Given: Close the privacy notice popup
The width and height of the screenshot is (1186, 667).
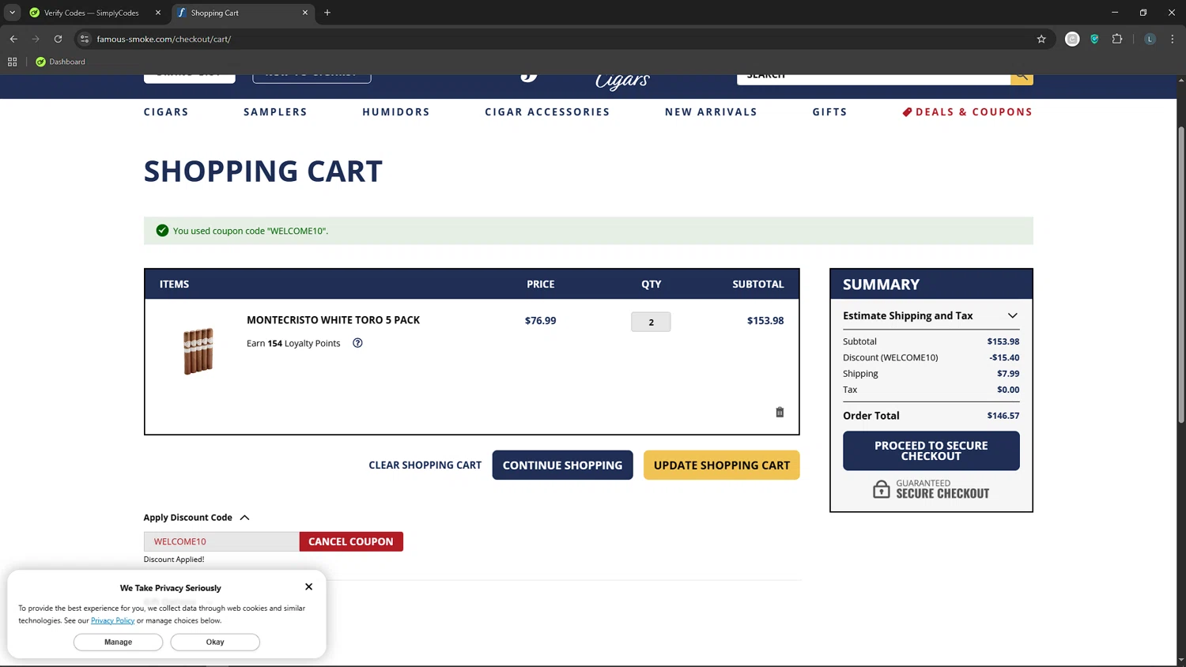Looking at the screenshot, I should pyautogui.click(x=308, y=586).
